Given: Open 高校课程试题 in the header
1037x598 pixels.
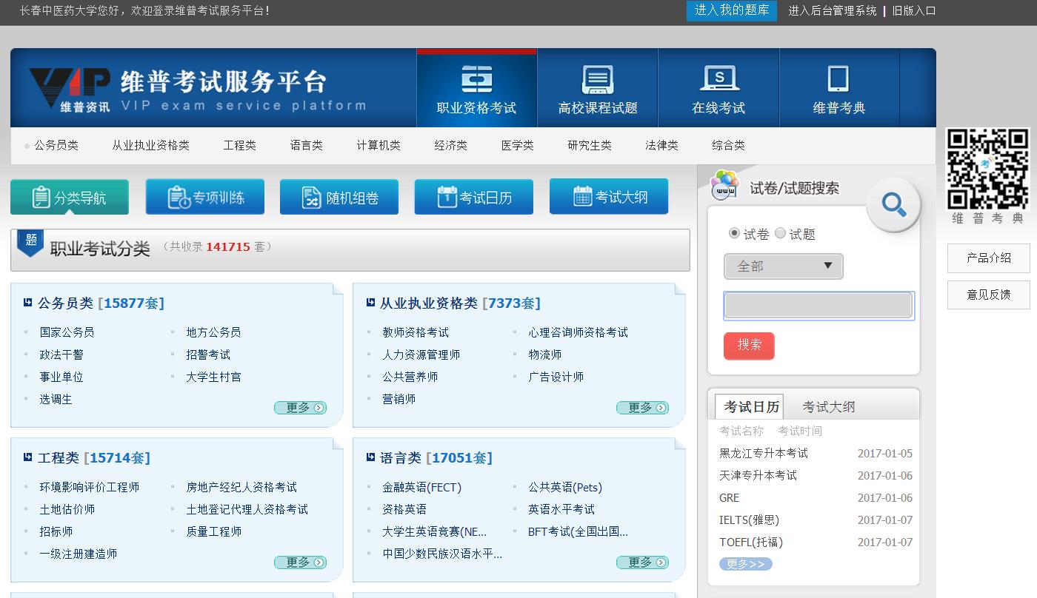Looking at the screenshot, I should pos(598,89).
